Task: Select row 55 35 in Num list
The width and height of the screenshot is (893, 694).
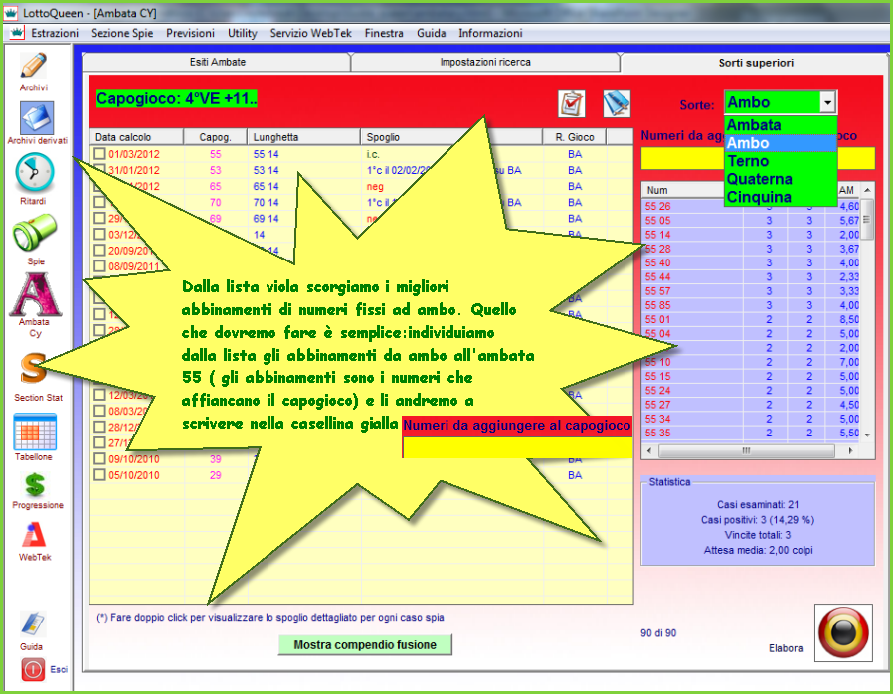Action: pos(751,433)
